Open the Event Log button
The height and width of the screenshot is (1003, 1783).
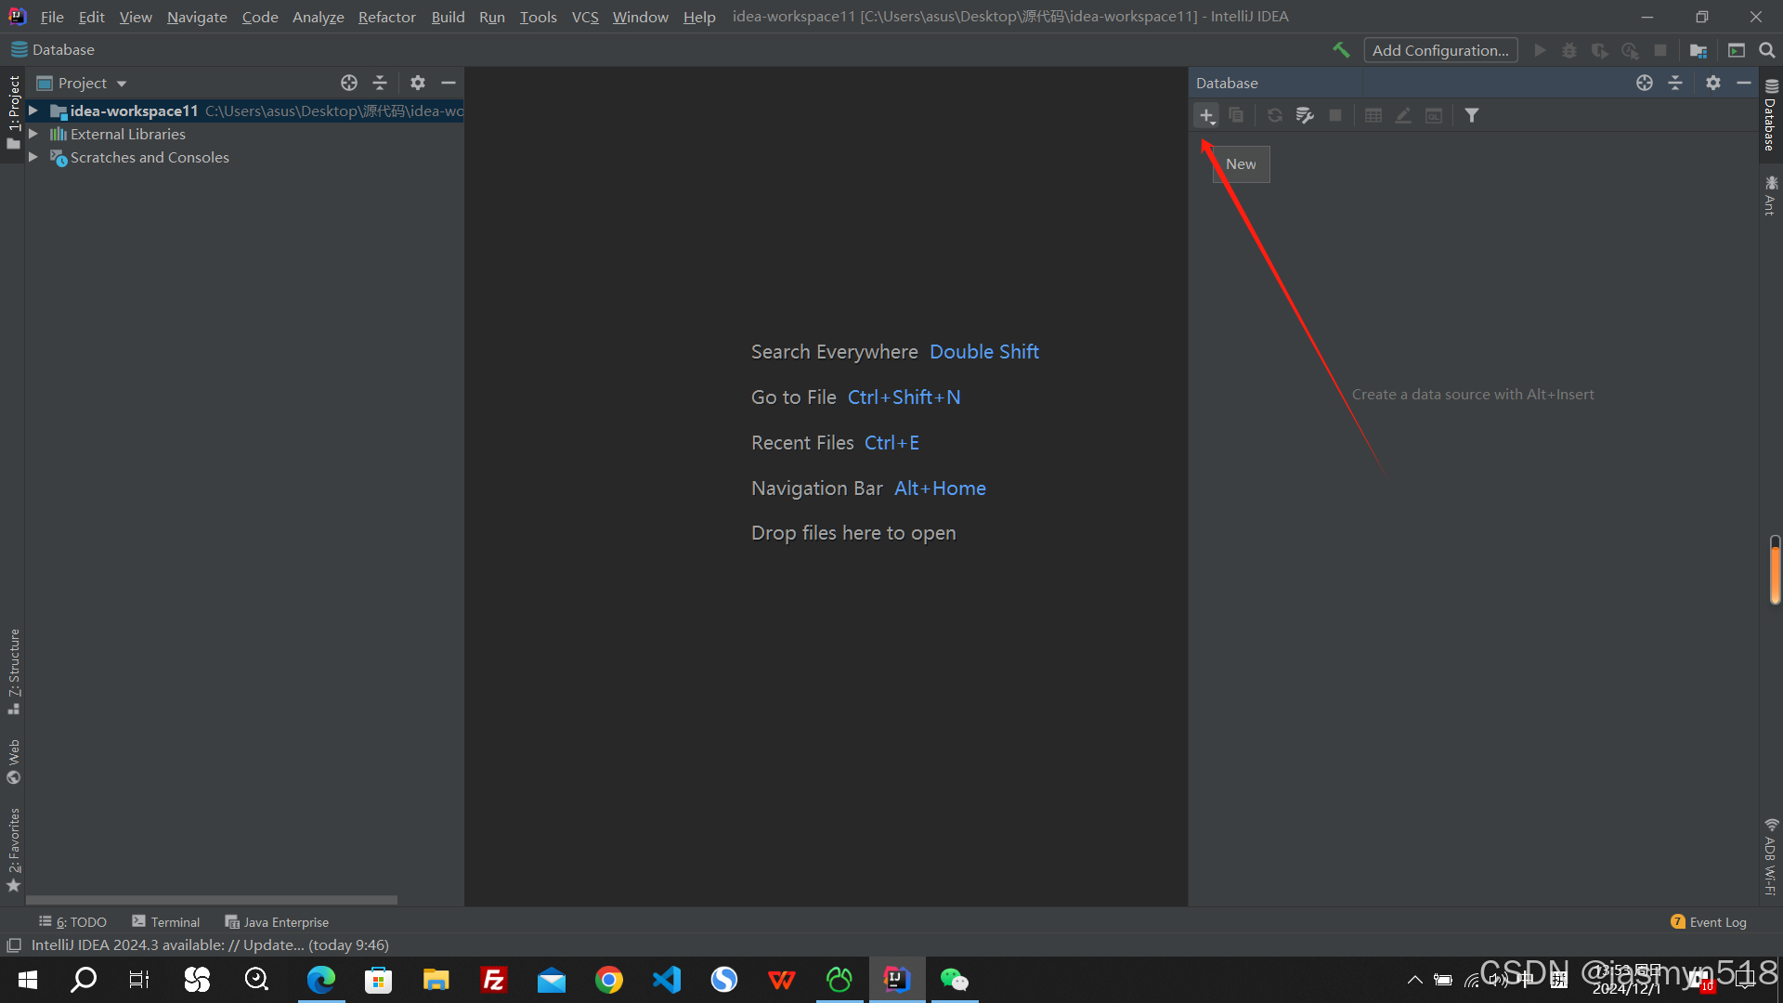pos(1708,922)
